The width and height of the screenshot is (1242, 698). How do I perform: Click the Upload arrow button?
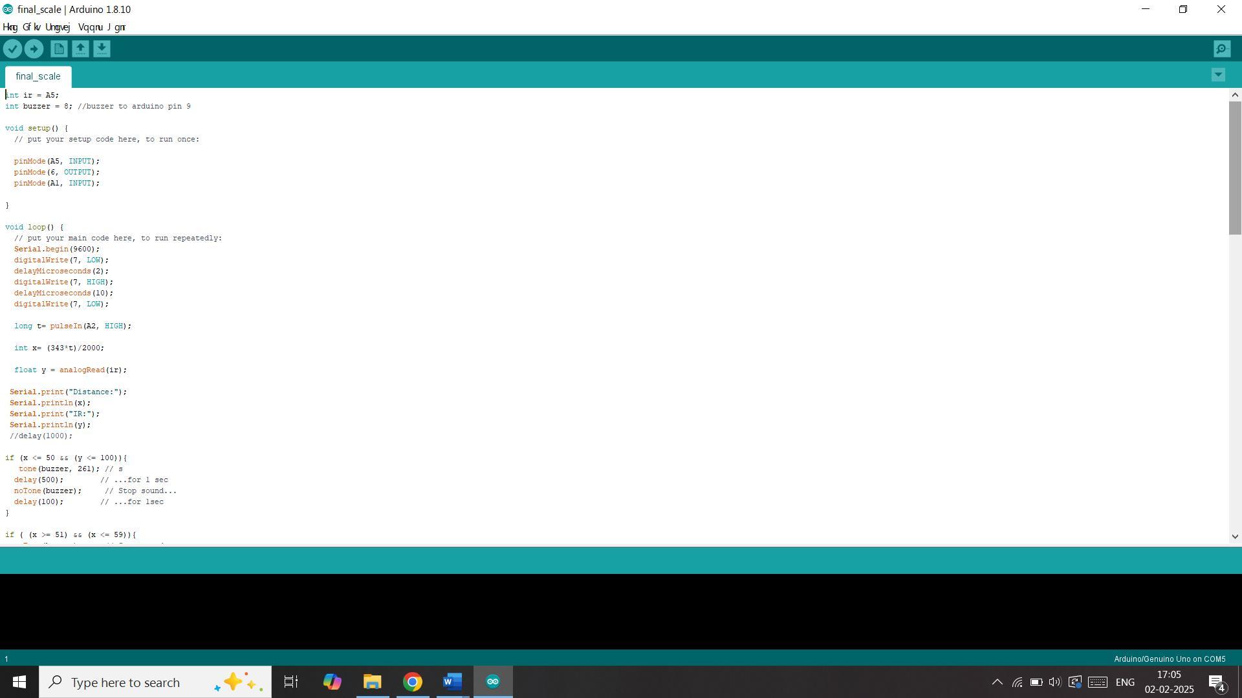tap(34, 49)
